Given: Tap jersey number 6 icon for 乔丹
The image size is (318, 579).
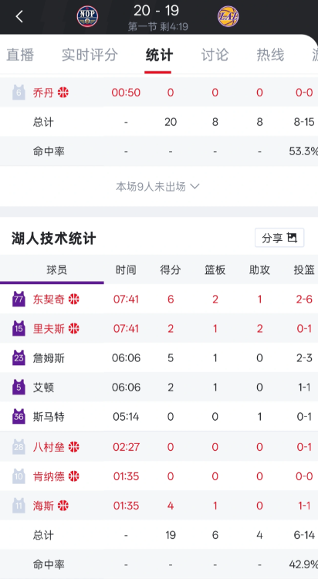Looking at the screenshot, I should [x=19, y=93].
